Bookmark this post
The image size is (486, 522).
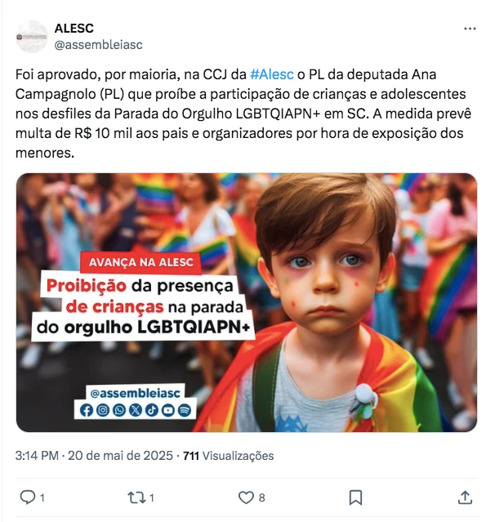coord(355,497)
